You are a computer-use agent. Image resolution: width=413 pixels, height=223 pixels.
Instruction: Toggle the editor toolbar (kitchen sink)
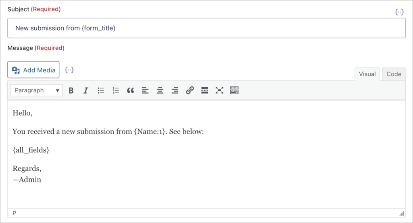tap(234, 90)
